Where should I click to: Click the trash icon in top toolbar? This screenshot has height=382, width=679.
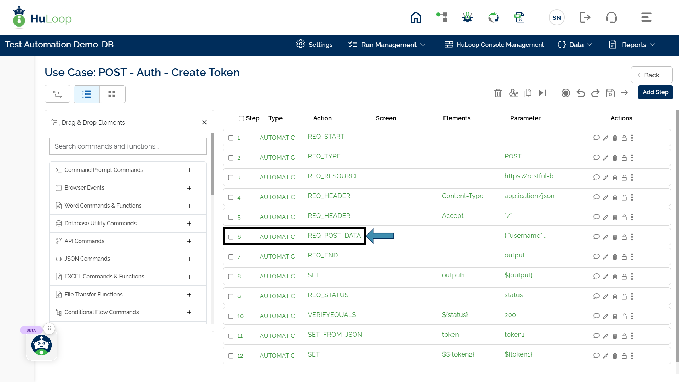click(x=498, y=93)
